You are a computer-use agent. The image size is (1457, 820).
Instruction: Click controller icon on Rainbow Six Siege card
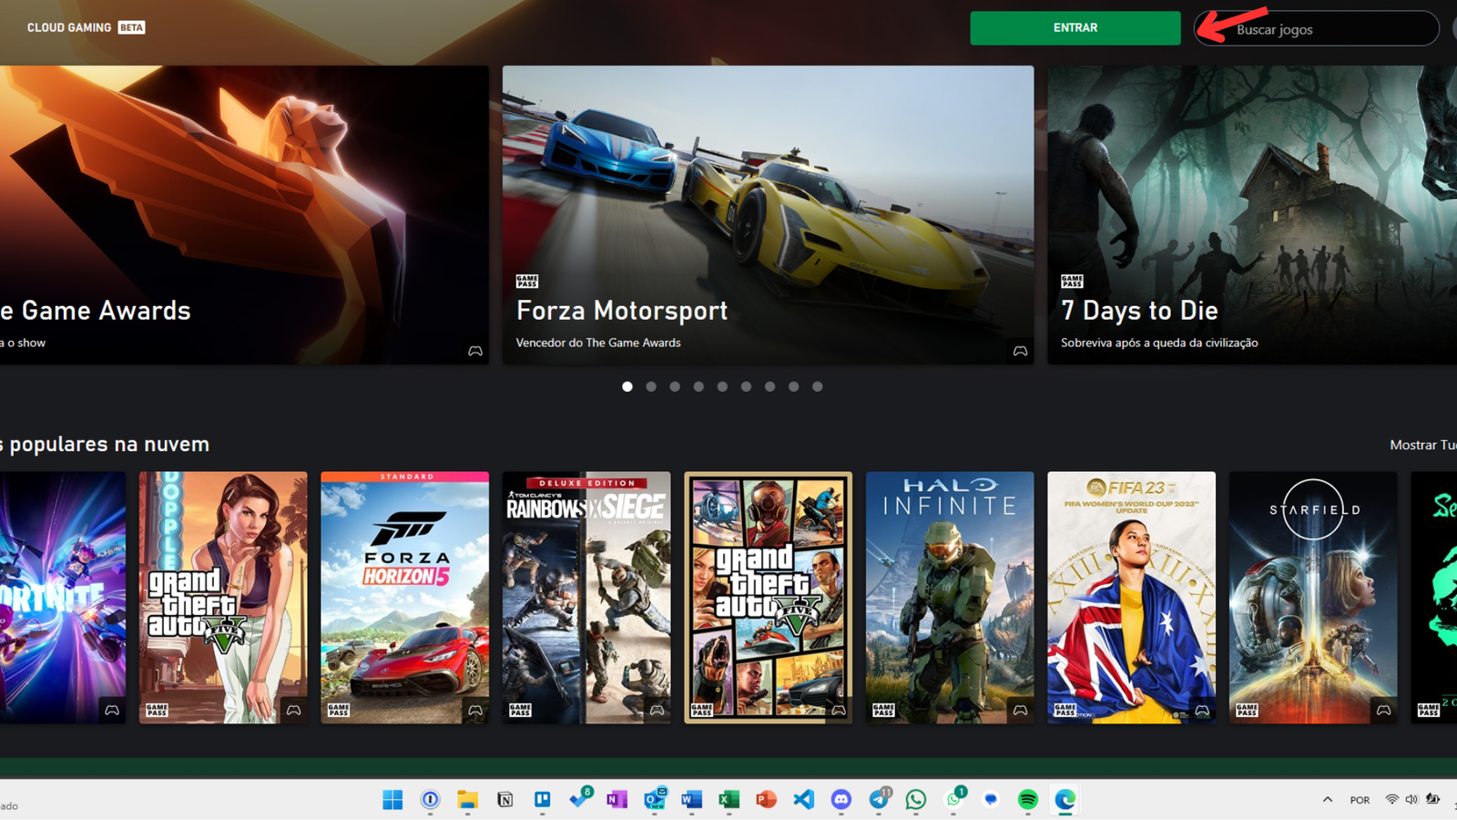coord(657,710)
